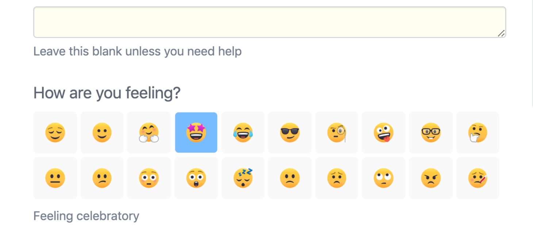Select the rolling eyes emoji
This screenshot has width=533, height=240.
[x=384, y=178]
